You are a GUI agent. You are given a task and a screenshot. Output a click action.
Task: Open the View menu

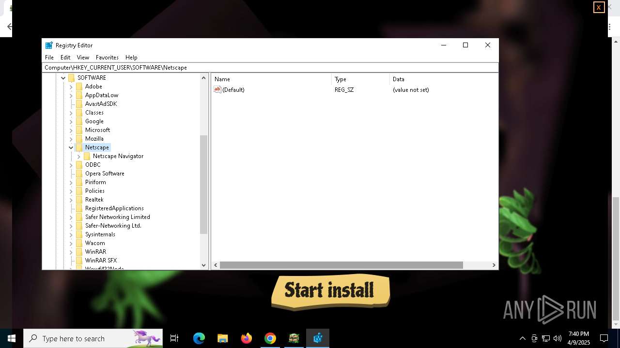point(83,57)
